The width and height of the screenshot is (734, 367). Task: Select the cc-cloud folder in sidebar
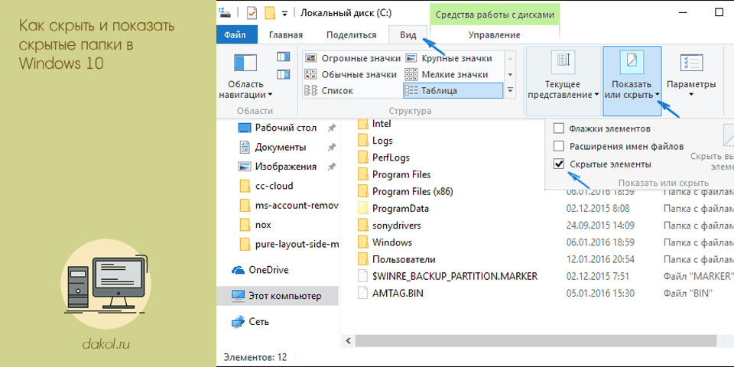(x=266, y=186)
